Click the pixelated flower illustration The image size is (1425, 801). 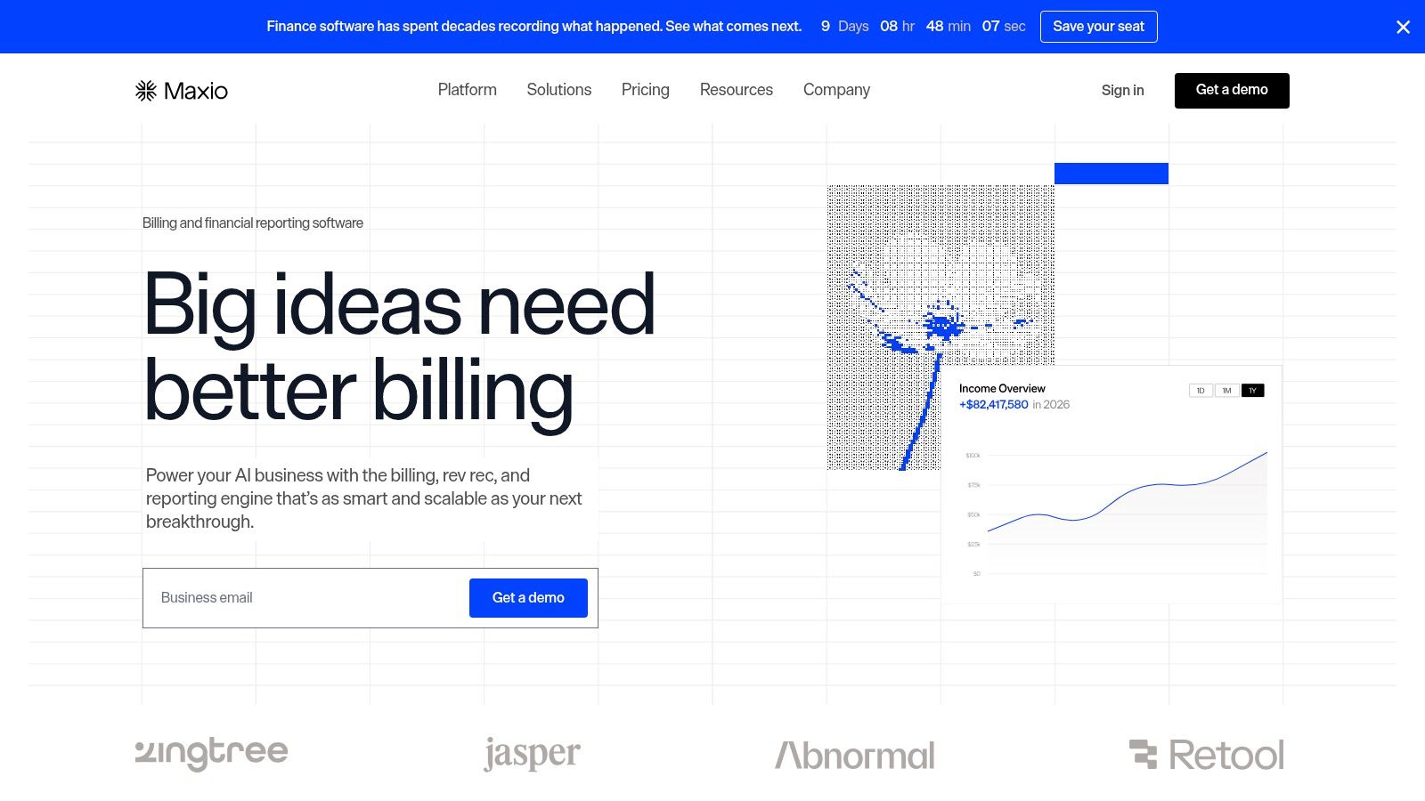click(x=940, y=327)
